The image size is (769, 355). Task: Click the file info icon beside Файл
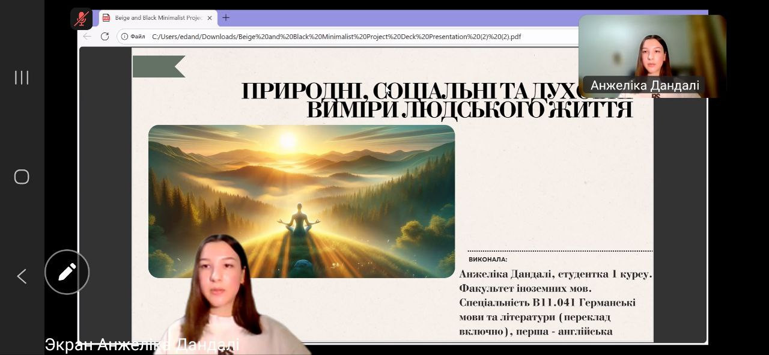pyautogui.click(x=125, y=37)
